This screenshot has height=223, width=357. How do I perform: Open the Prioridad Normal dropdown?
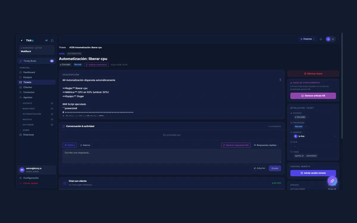click(300, 127)
